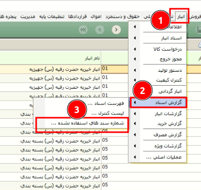The height and width of the screenshot is (190, 201).
Task: Jump to first record with triple arrow button
Action: (83, 30)
